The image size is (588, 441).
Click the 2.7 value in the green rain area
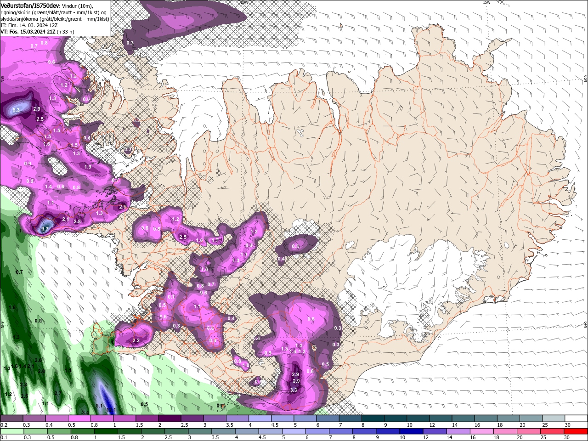(x=58, y=393)
